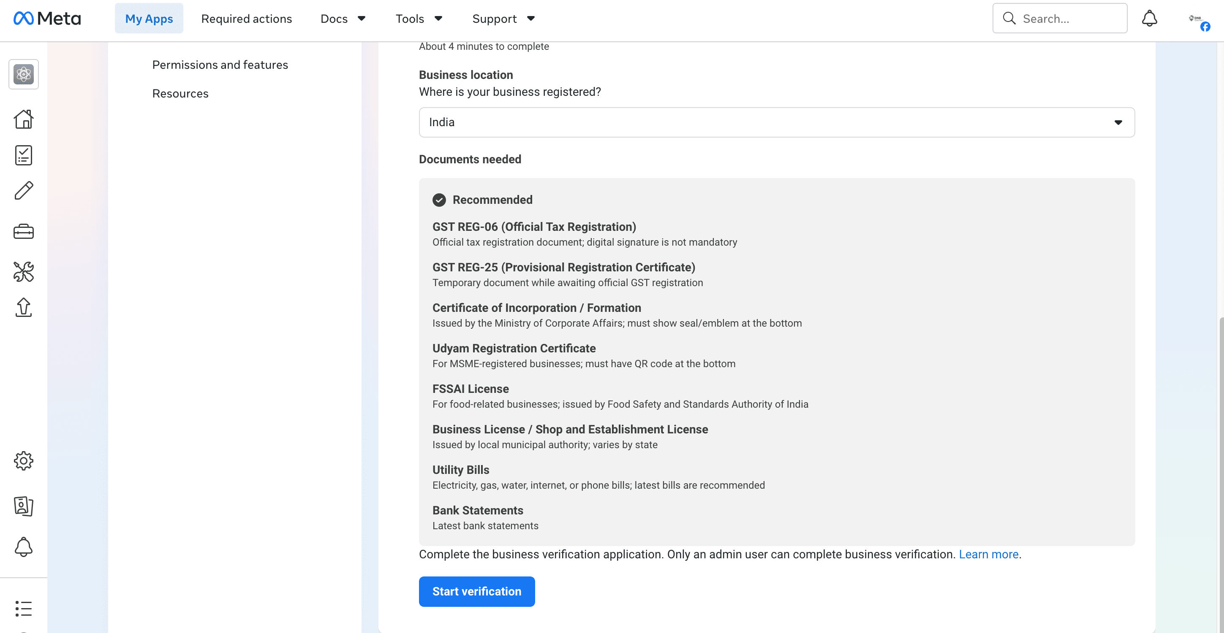1224x633 pixels.
Task: Click GST REG-25 (Provisional Registration Certificate)
Action: (x=563, y=268)
